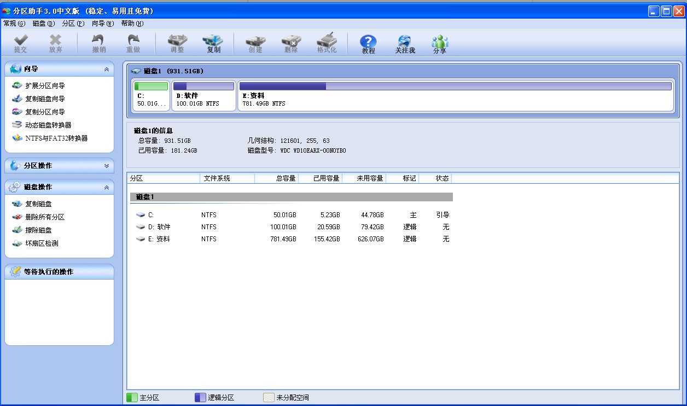Image resolution: width=687 pixels, height=406 pixels.
Task: Click the 格式化 format toolbar icon
Action: [x=327, y=44]
